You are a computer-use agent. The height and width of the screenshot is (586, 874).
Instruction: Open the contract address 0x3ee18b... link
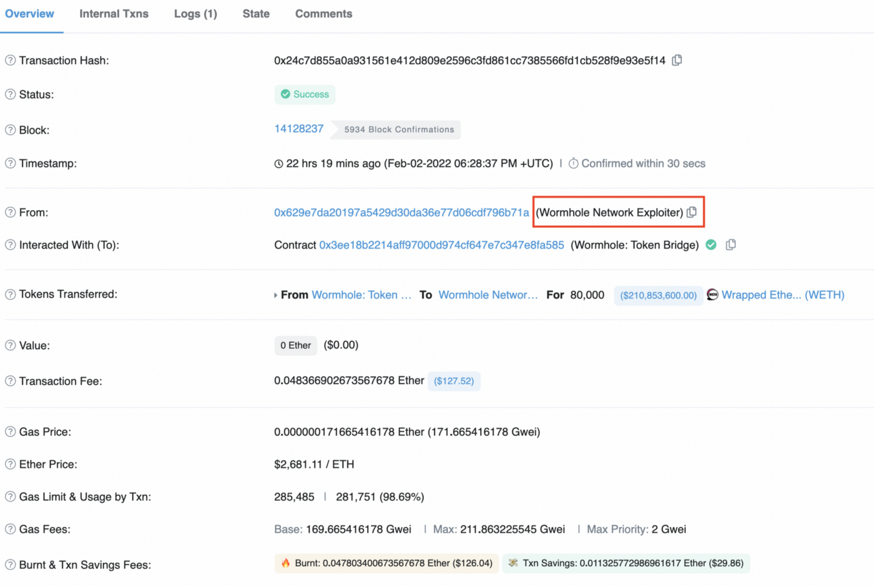tap(441, 245)
